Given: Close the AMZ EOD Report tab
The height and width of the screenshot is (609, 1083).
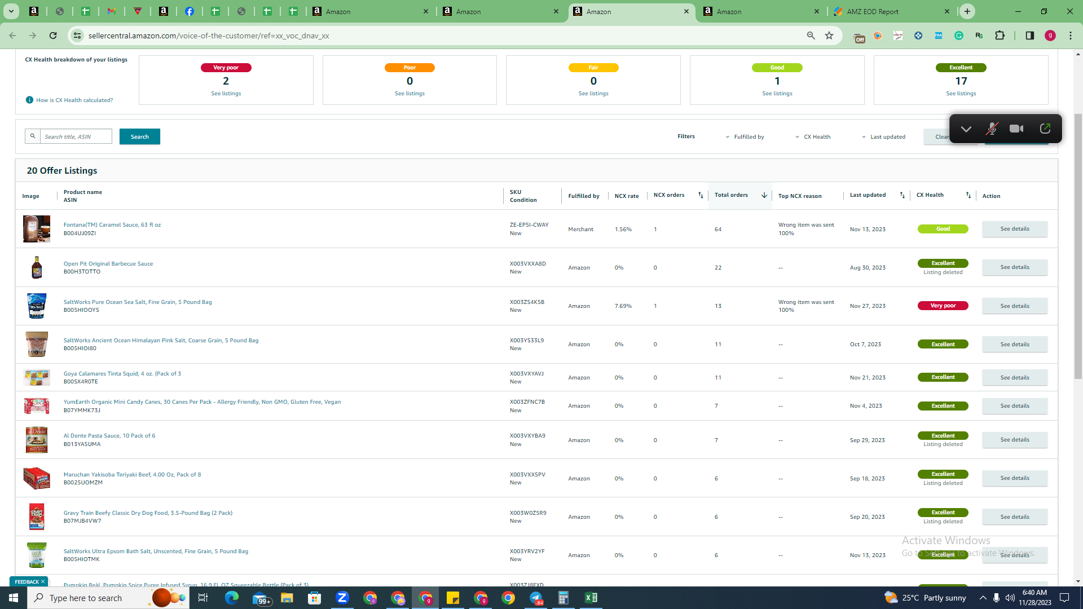Looking at the screenshot, I should pos(947,11).
